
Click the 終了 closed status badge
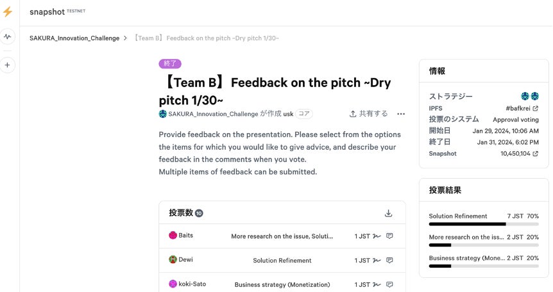pos(170,63)
